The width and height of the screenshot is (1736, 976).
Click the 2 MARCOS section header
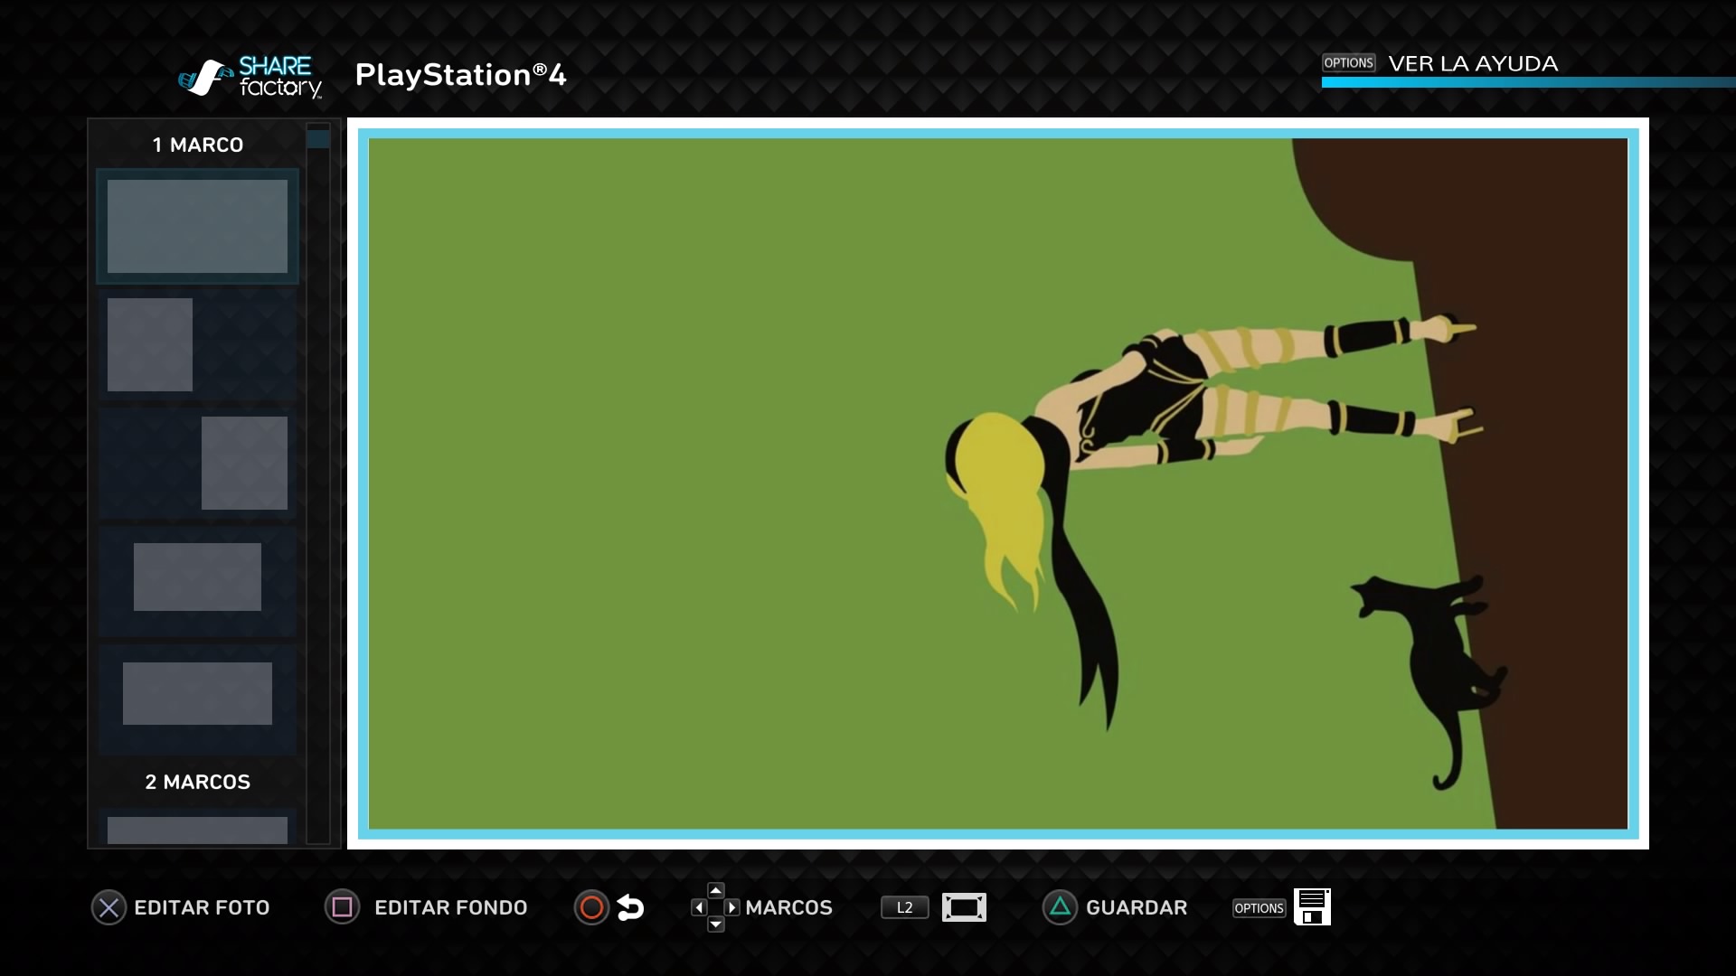(197, 782)
